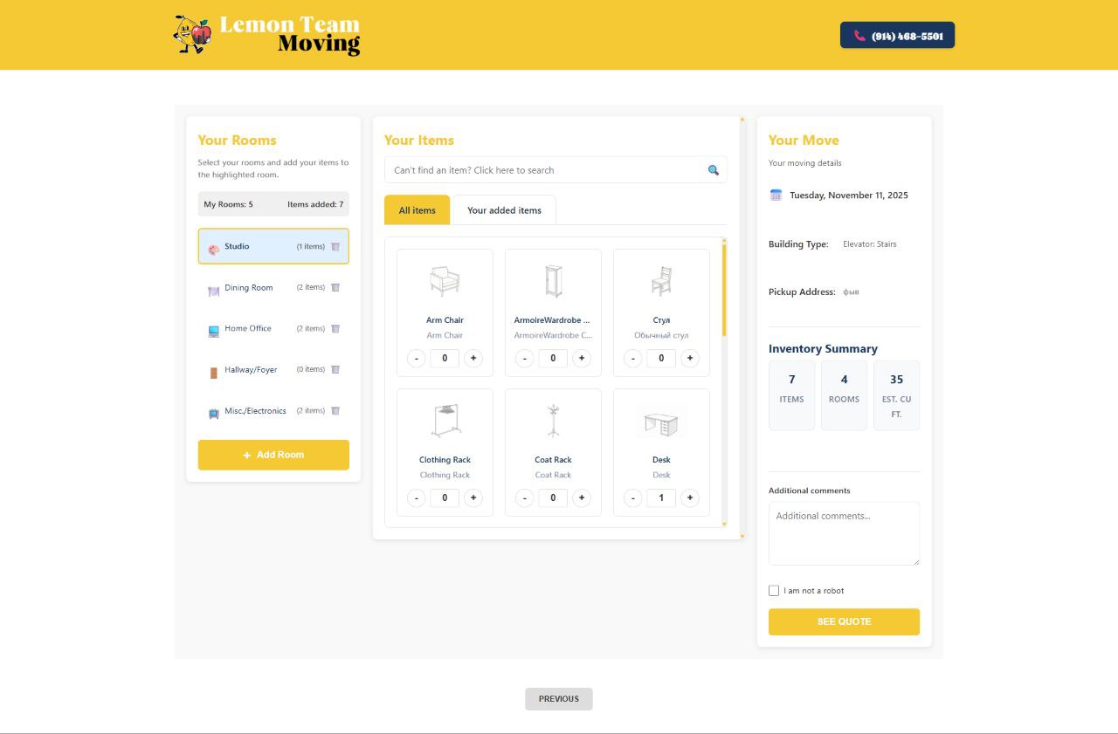
Task: Decrease Стул quantity with minus
Action: point(633,358)
